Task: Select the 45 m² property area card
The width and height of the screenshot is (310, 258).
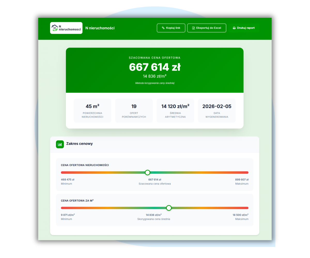Action: pyautogui.click(x=92, y=110)
